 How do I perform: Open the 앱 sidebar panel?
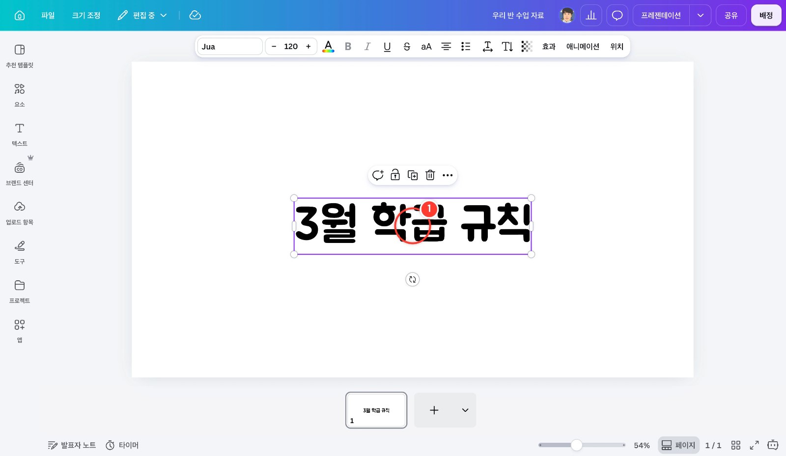[20, 330]
